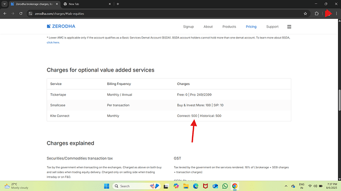This screenshot has width=341, height=191.
Task: Click the 'Smallcase' service cell
Action: pyautogui.click(x=58, y=105)
